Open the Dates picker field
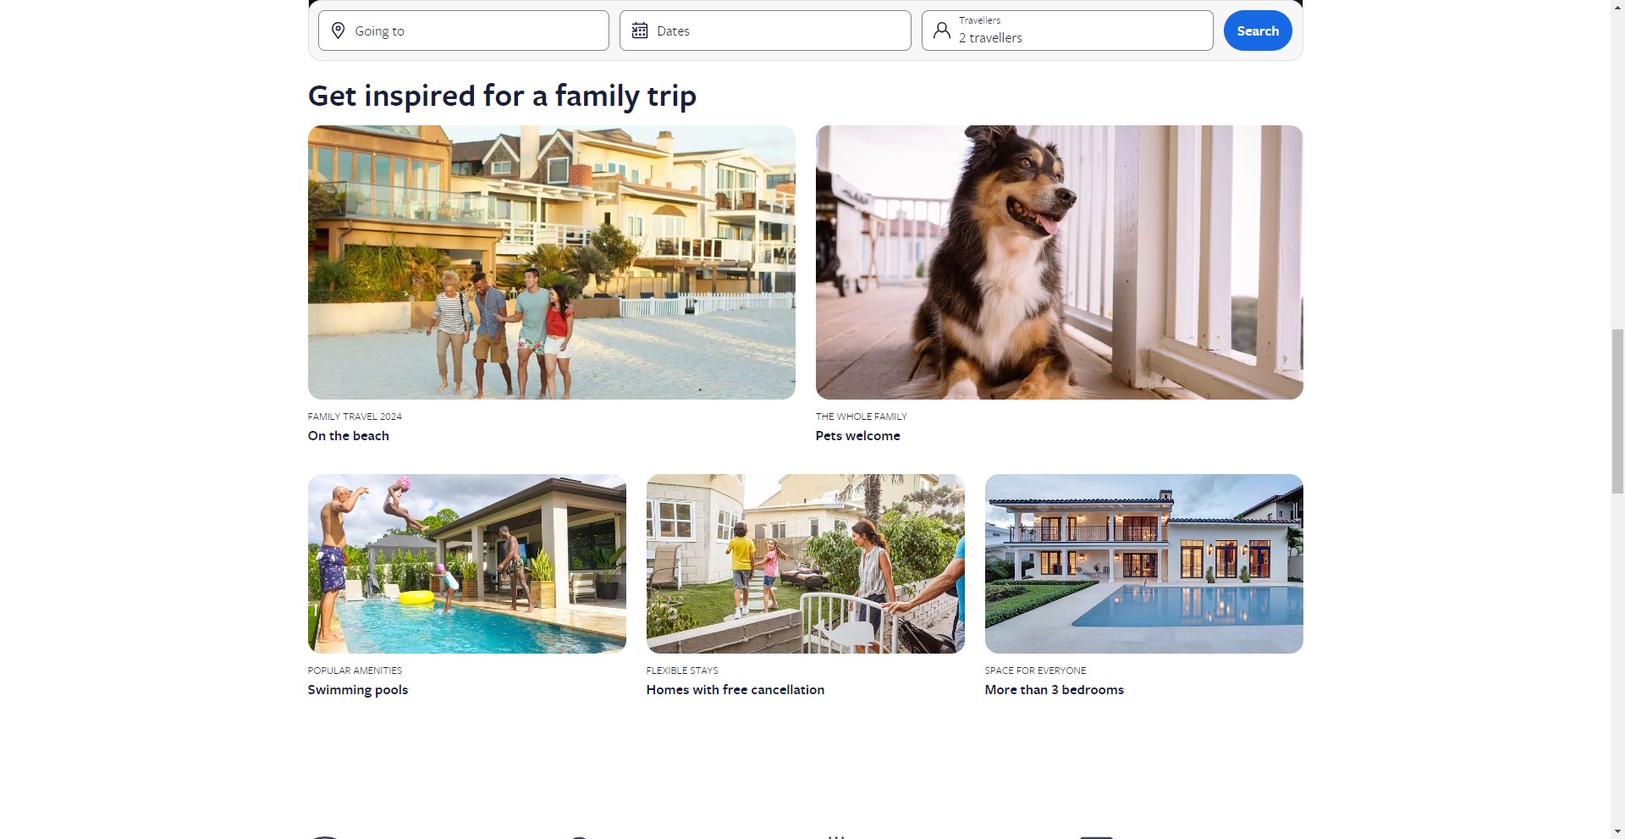The height and width of the screenshot is (839, 1625). tap(765, 30)
